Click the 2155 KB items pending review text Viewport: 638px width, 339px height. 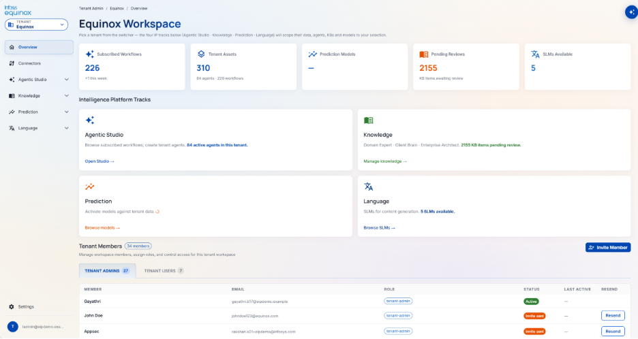[491, 145]
